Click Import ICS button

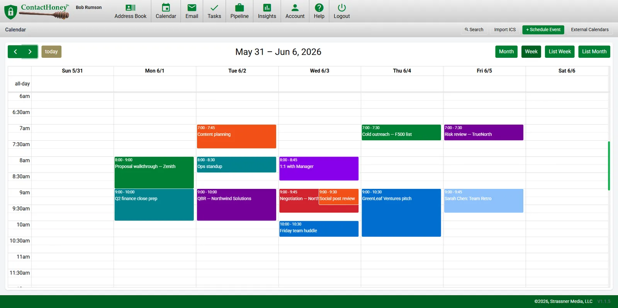505,30
